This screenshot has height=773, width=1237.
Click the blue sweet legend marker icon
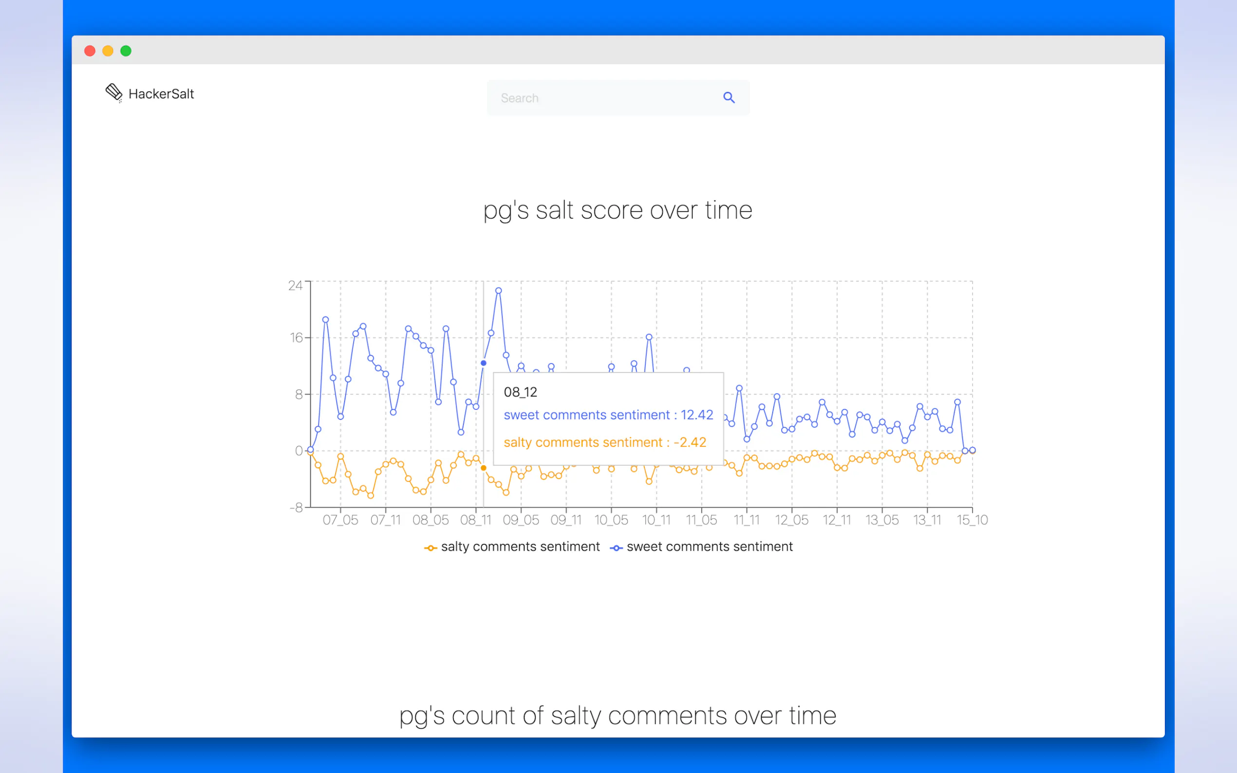click(616, 548)
